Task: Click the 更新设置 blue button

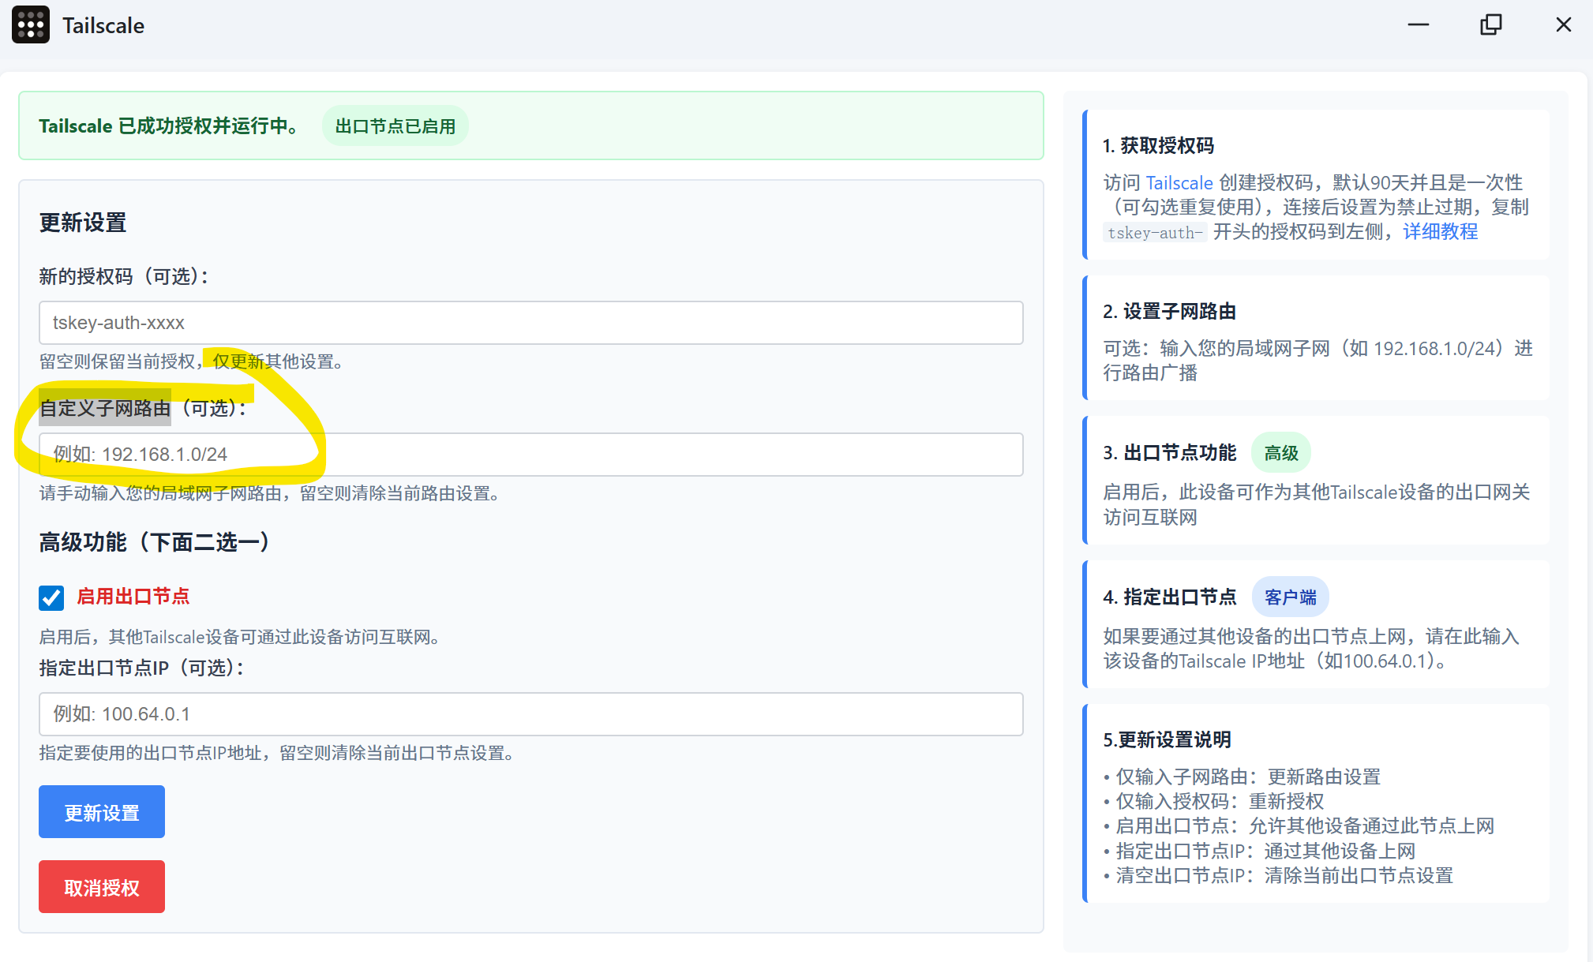Action: click(x=102, y=812)
